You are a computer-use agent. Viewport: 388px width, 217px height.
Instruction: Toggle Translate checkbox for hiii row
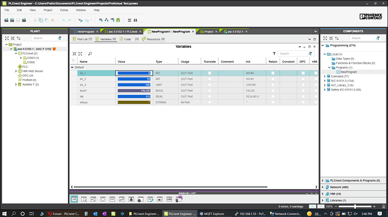pyautogui.click(x=210, y=96)
